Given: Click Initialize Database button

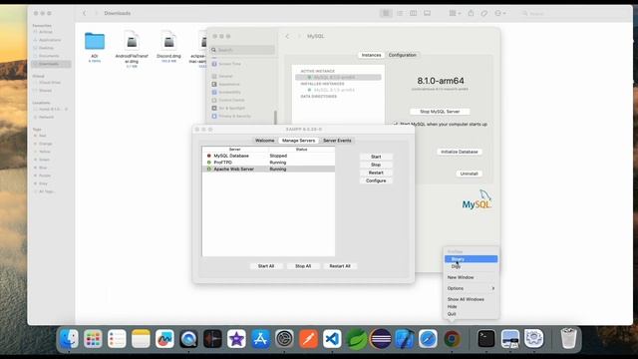Looking at the screenshot, I should tap(460, 152).
